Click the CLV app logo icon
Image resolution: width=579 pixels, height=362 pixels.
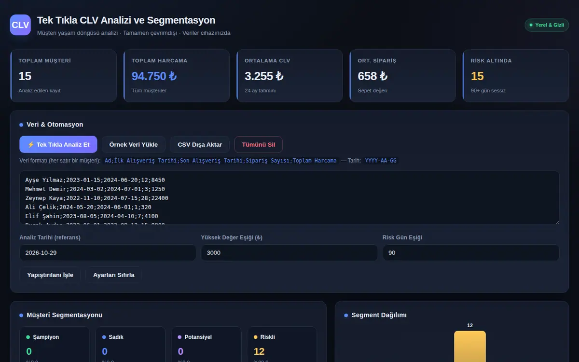(x=20, y=25)
